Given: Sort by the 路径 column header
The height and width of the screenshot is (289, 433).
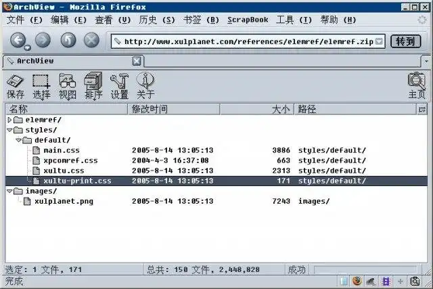Looking at the screenshot, I should coord(355,109).
